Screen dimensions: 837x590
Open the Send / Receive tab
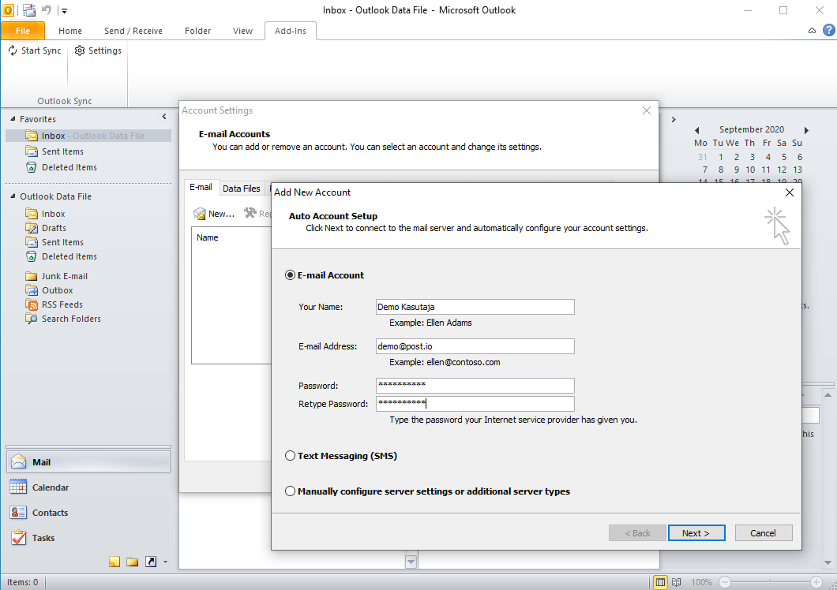[x=133, y=31]
